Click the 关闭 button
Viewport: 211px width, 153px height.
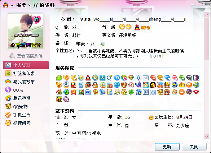point(194,147)
